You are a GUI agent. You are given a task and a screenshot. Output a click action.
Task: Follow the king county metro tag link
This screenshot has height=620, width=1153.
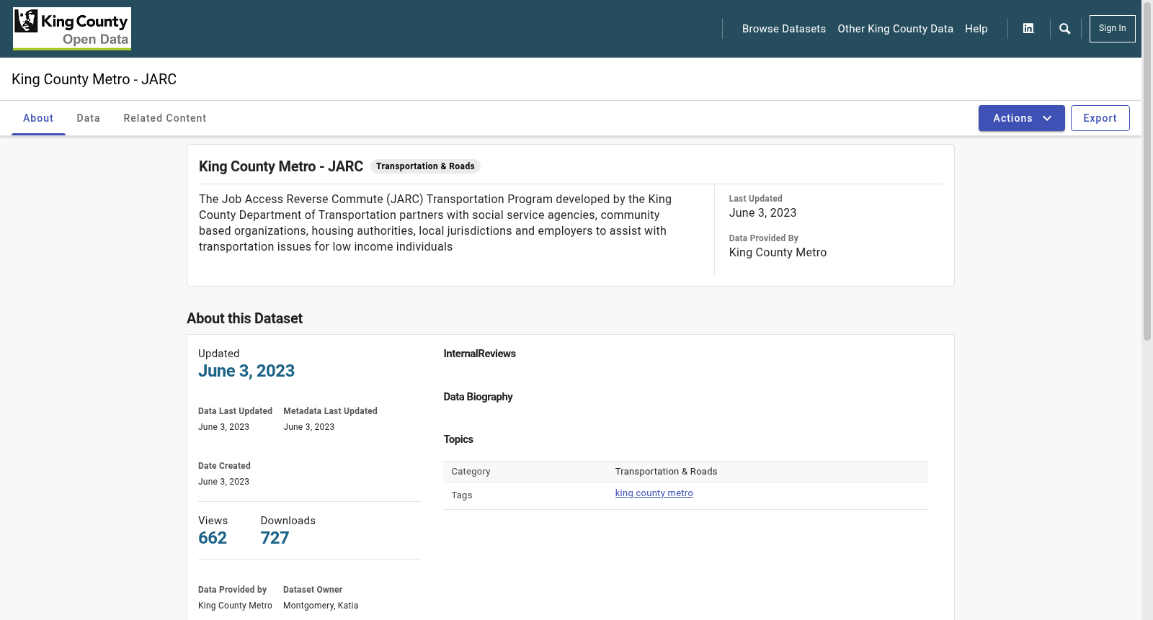(654, 493)
